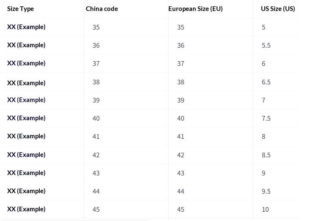Select the US Size (US) header
324x221 pixels.
278,9
